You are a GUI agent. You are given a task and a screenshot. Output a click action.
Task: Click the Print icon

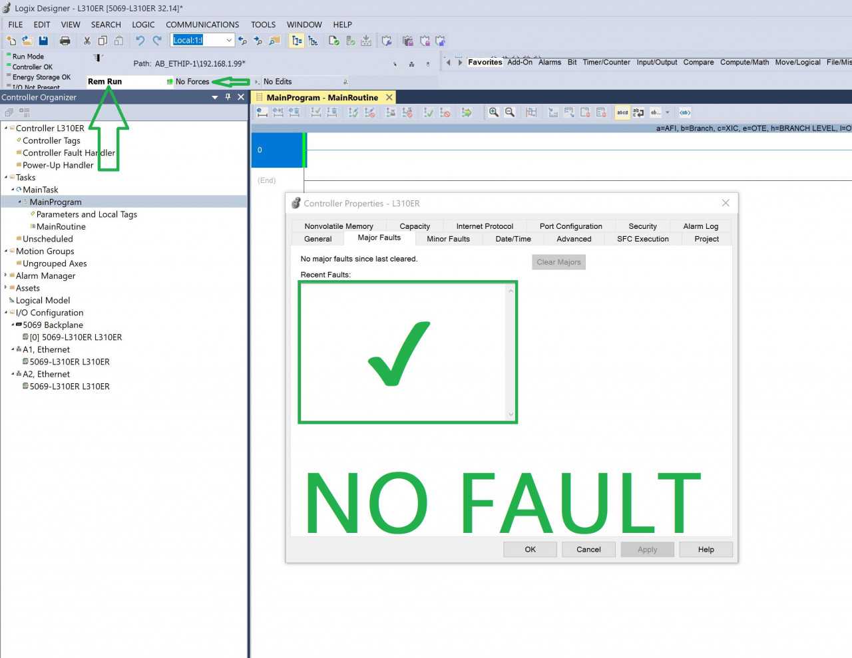click(65, 41)
